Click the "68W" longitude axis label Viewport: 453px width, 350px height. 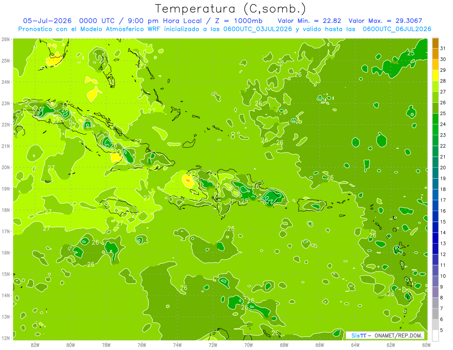[x=284, y=345]
